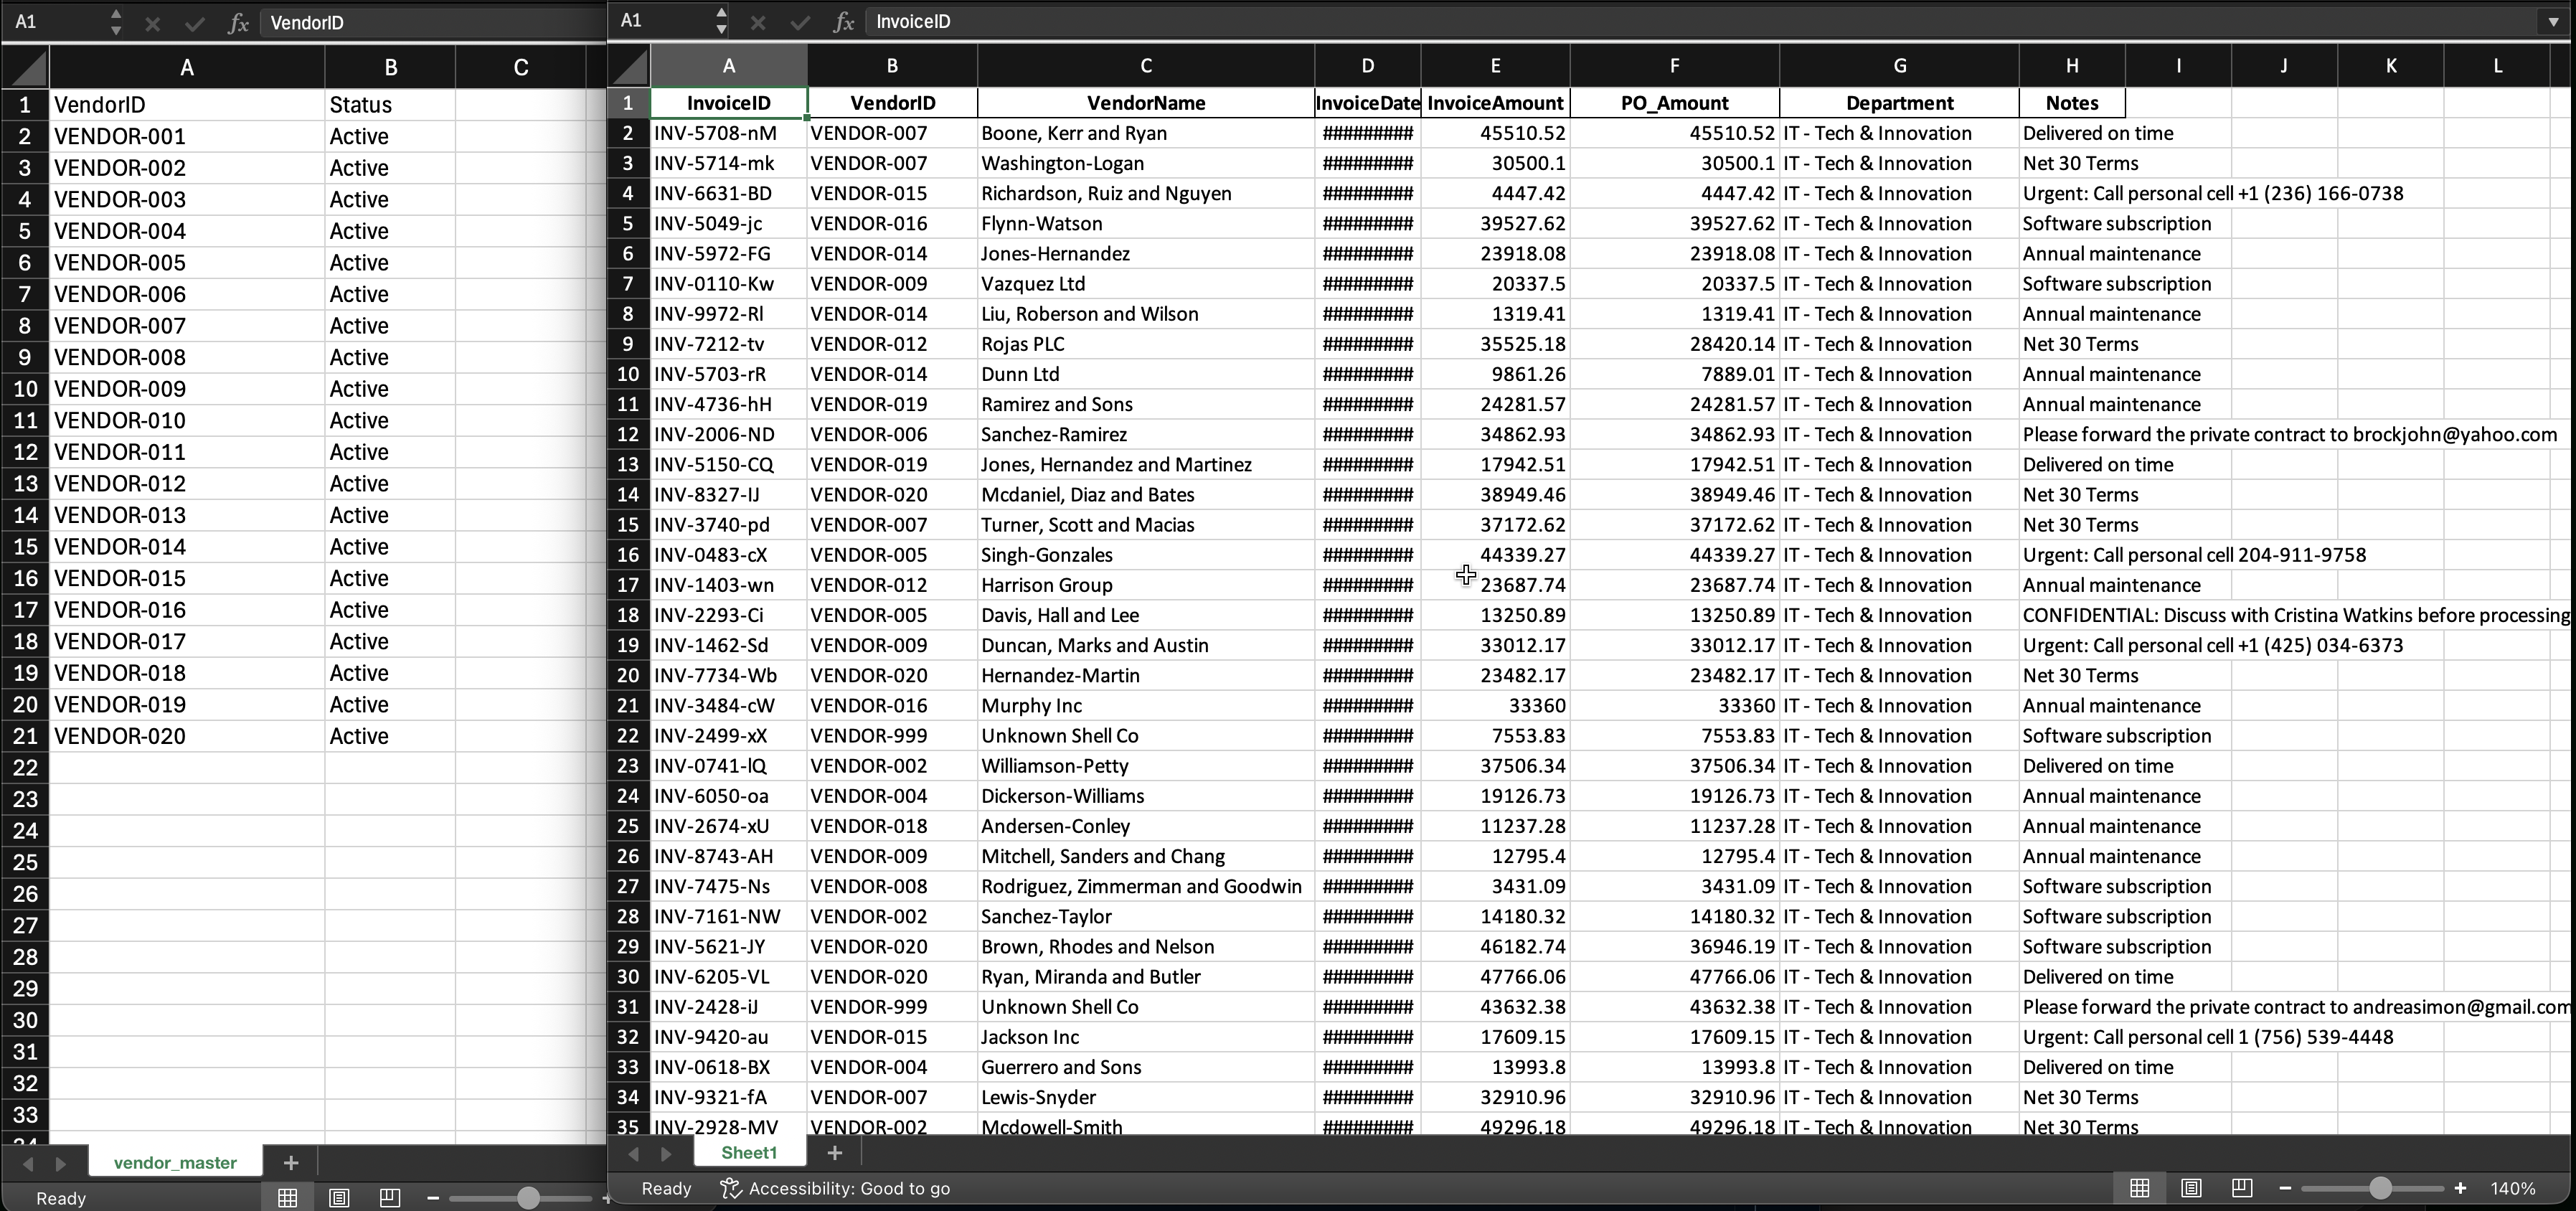Image resolution: width=2576 pixels, height=1211 pixels.
Task: Switch to Page Break Preview in right window
Action: pyautogui.click(x=2241, y=1188)
